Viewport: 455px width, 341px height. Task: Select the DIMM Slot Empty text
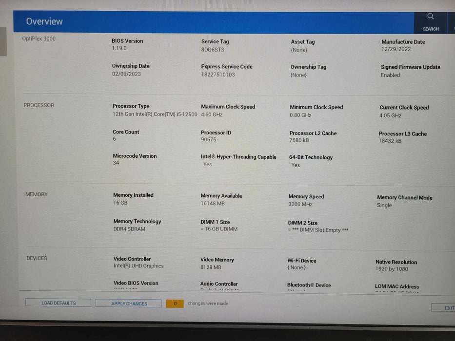pyautogui.click(x=318, y=230)
